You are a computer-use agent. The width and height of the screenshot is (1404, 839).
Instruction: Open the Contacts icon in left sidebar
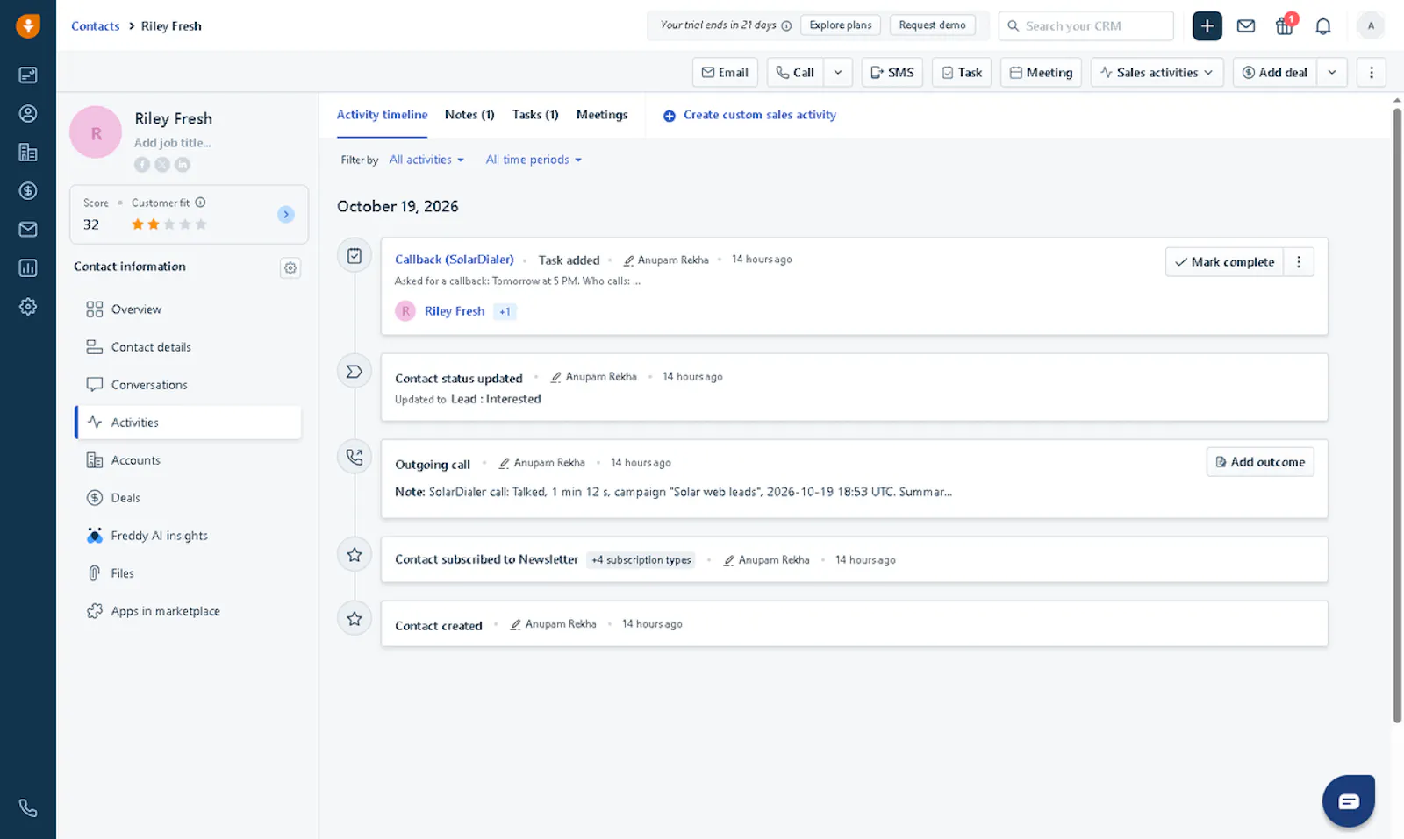[x=28, y=113]
